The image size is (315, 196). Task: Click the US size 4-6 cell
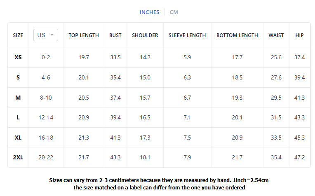pyautogui.click(x=46, y=77)
